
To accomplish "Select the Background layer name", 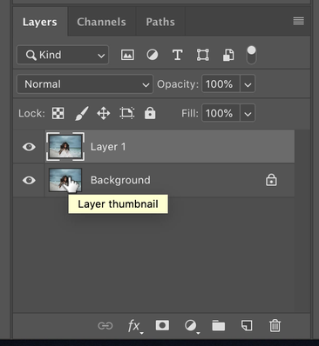I will 120,180.
